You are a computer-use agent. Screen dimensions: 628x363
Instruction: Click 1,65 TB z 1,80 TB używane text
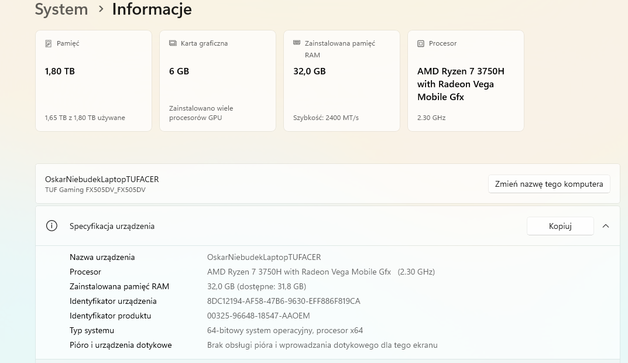[85, 118]
